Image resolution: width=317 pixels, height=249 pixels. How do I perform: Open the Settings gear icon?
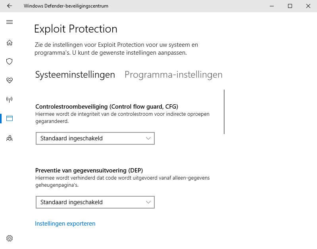(x=10, y=238)
